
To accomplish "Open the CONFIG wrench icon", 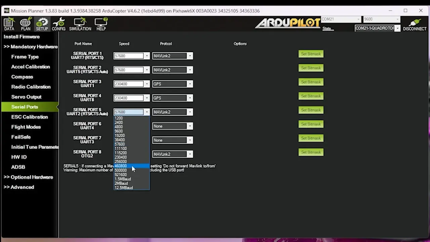I will pos(58,24).
